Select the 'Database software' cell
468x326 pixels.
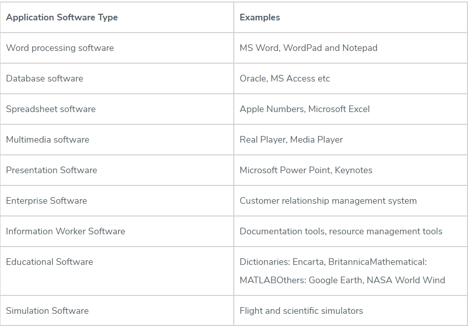tap(44, 78)
